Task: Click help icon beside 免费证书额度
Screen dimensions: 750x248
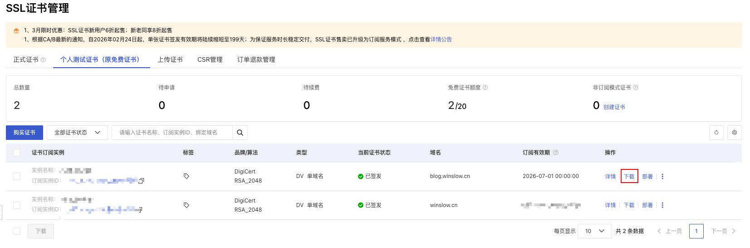Action: (485, 88)
